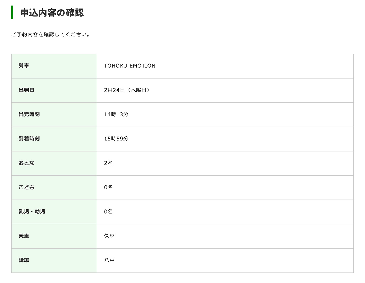Screen dimensions: 365x283
Task: Select the TOHOKU EMOTION train name
Action: click(x=130, y=66)
